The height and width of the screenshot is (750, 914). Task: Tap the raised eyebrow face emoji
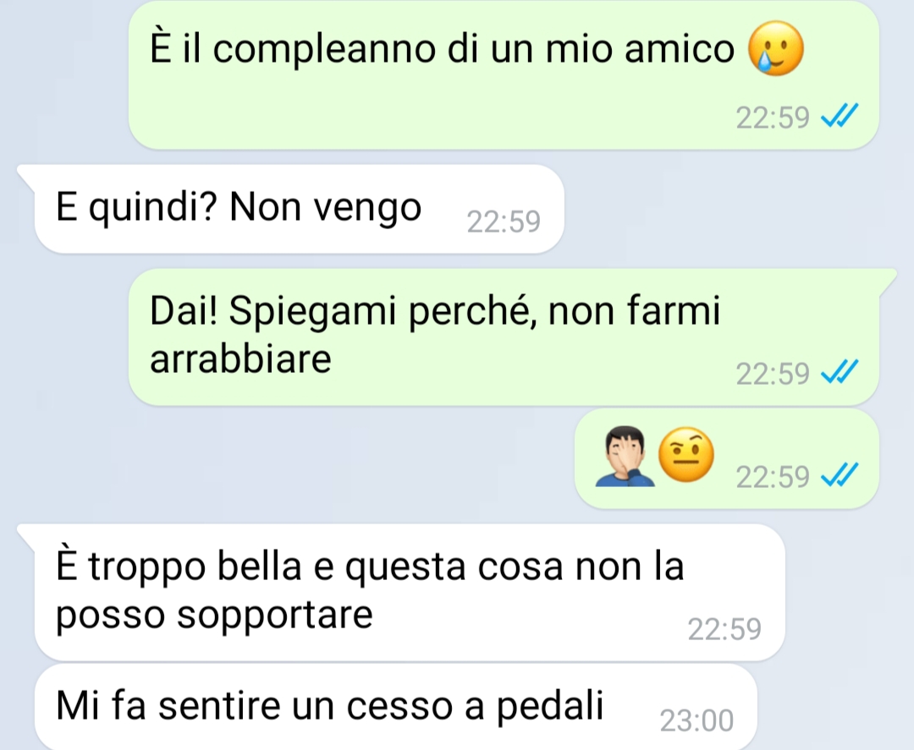pos(686,455)
